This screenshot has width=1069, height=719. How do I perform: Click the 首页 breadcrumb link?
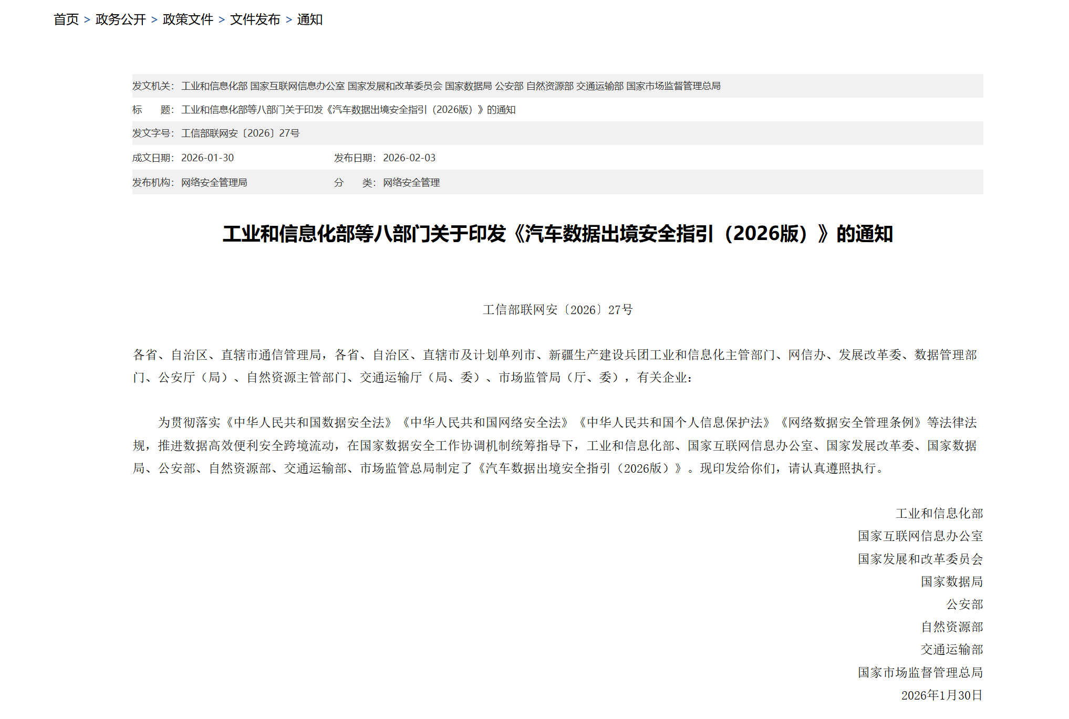(66, 19)
